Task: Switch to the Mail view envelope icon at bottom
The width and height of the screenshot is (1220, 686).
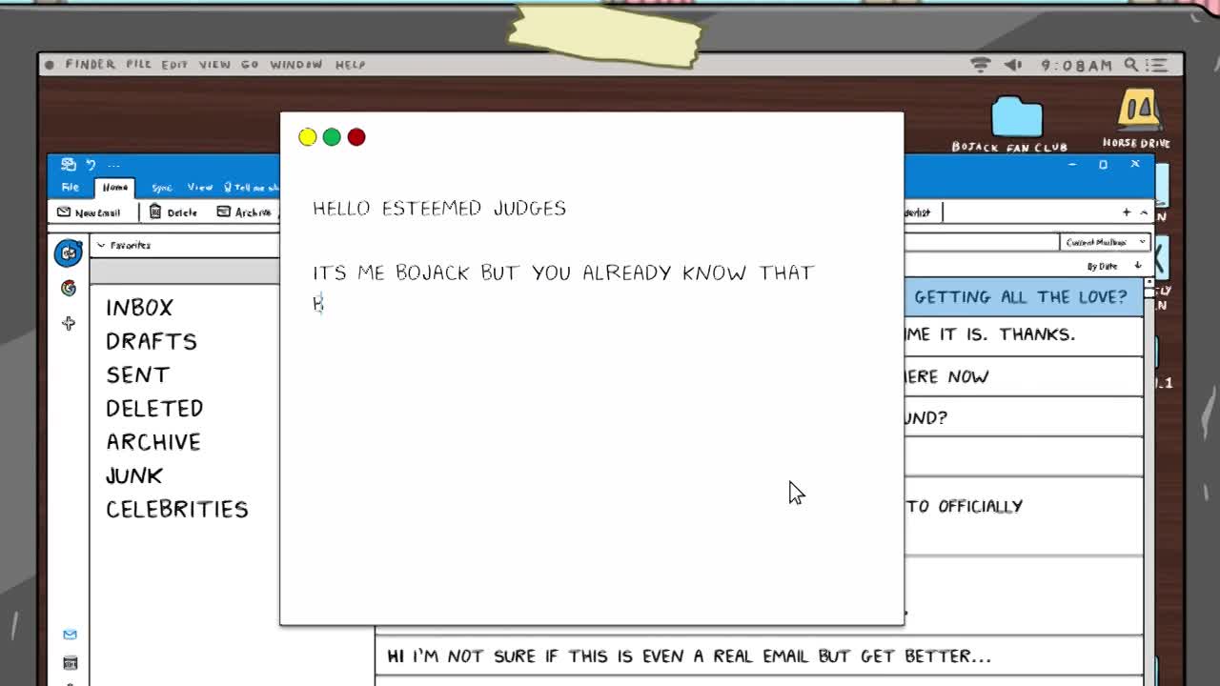Action: pyautogui.click(x=70, y=635)
